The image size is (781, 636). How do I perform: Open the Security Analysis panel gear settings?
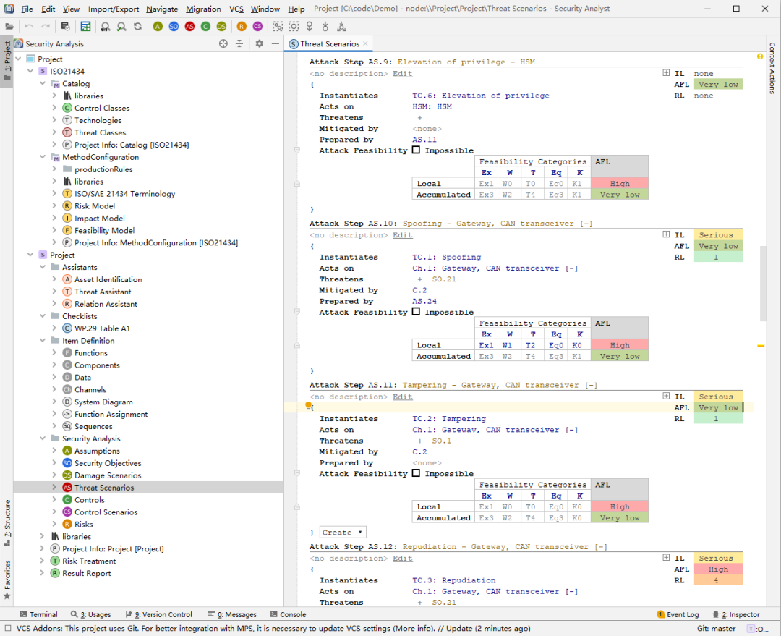(x=259, y=44)
